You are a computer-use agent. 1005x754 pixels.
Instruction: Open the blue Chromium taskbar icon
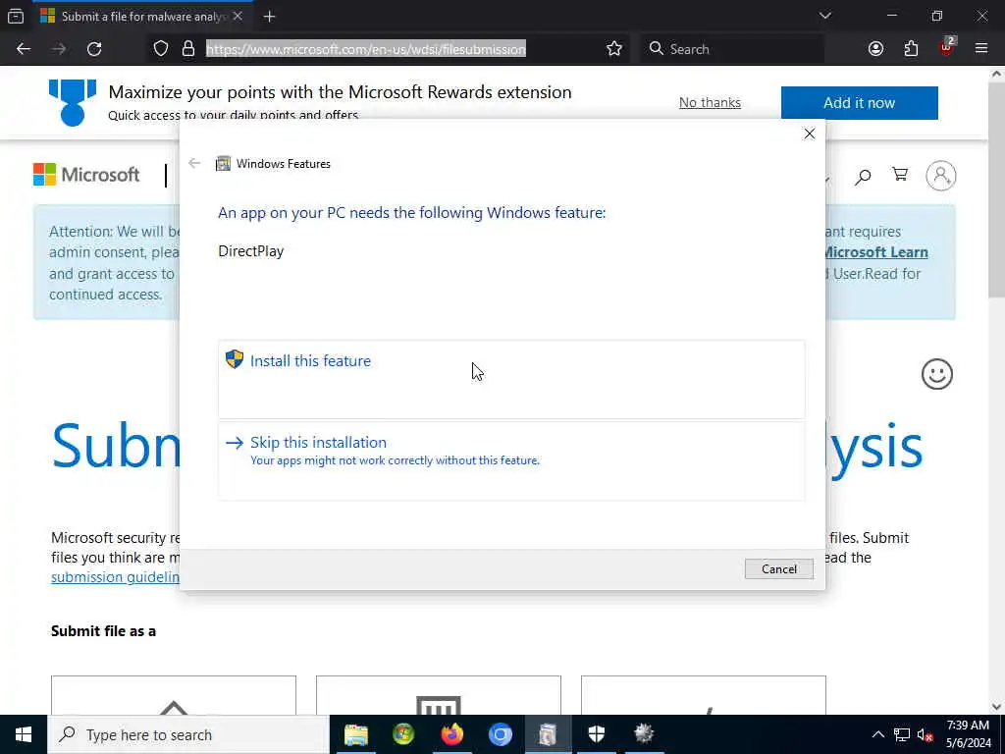[500, 734]
